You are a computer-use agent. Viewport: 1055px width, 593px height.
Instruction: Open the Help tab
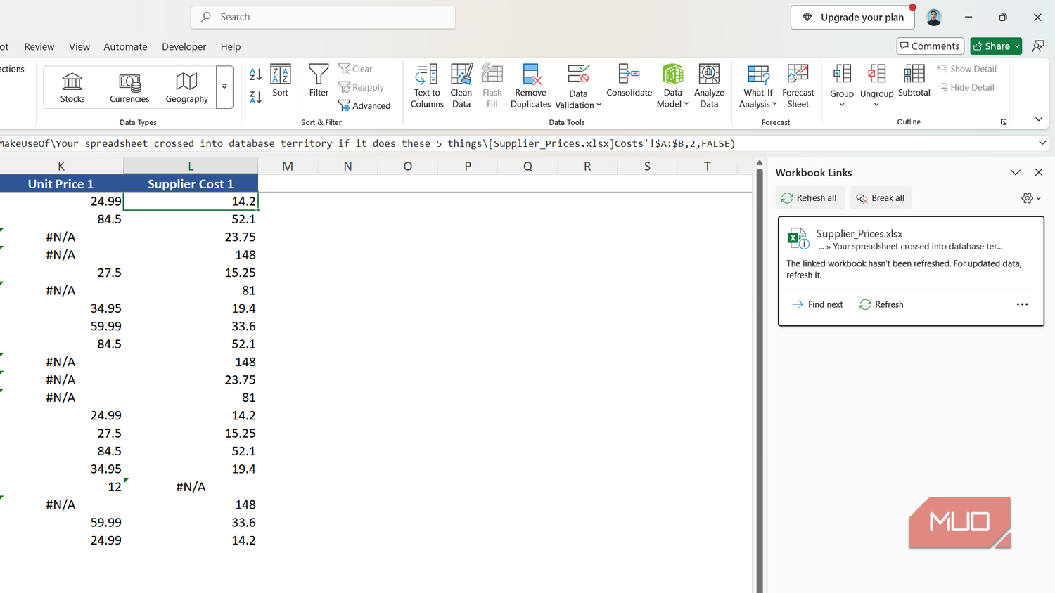coord(231,46)
